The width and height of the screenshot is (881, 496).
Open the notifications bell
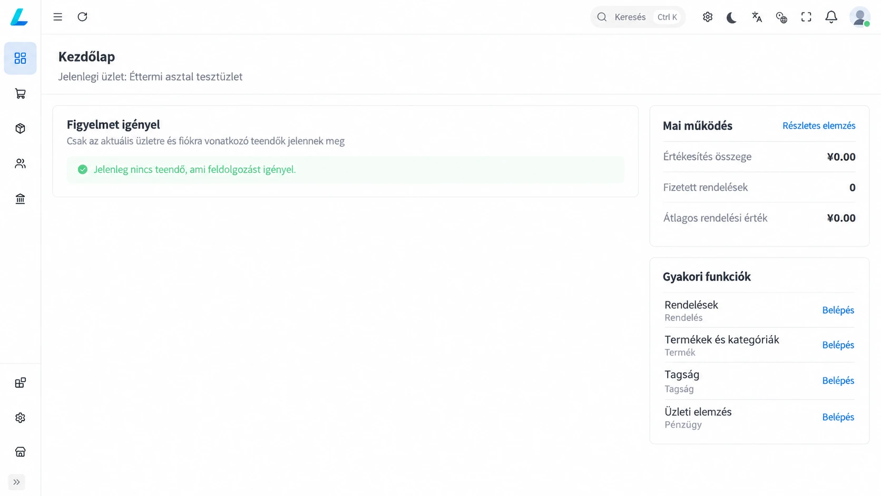[x=831, y=17]
